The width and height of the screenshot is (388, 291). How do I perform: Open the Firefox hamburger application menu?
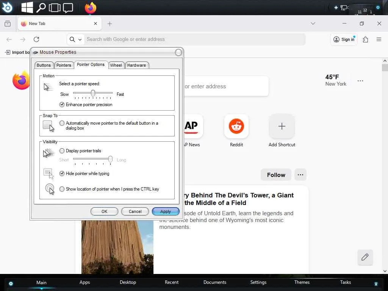tap(379, 39)
